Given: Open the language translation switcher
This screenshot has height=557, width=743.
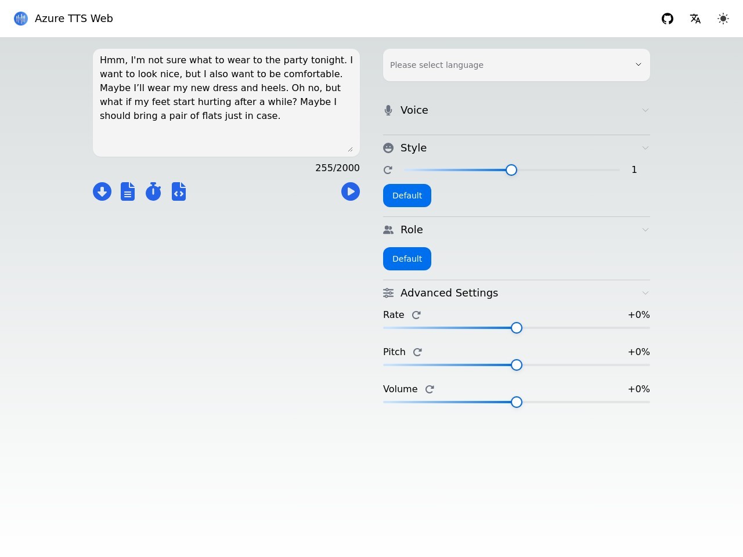Looking at the screenshot, I should (695, 19).
